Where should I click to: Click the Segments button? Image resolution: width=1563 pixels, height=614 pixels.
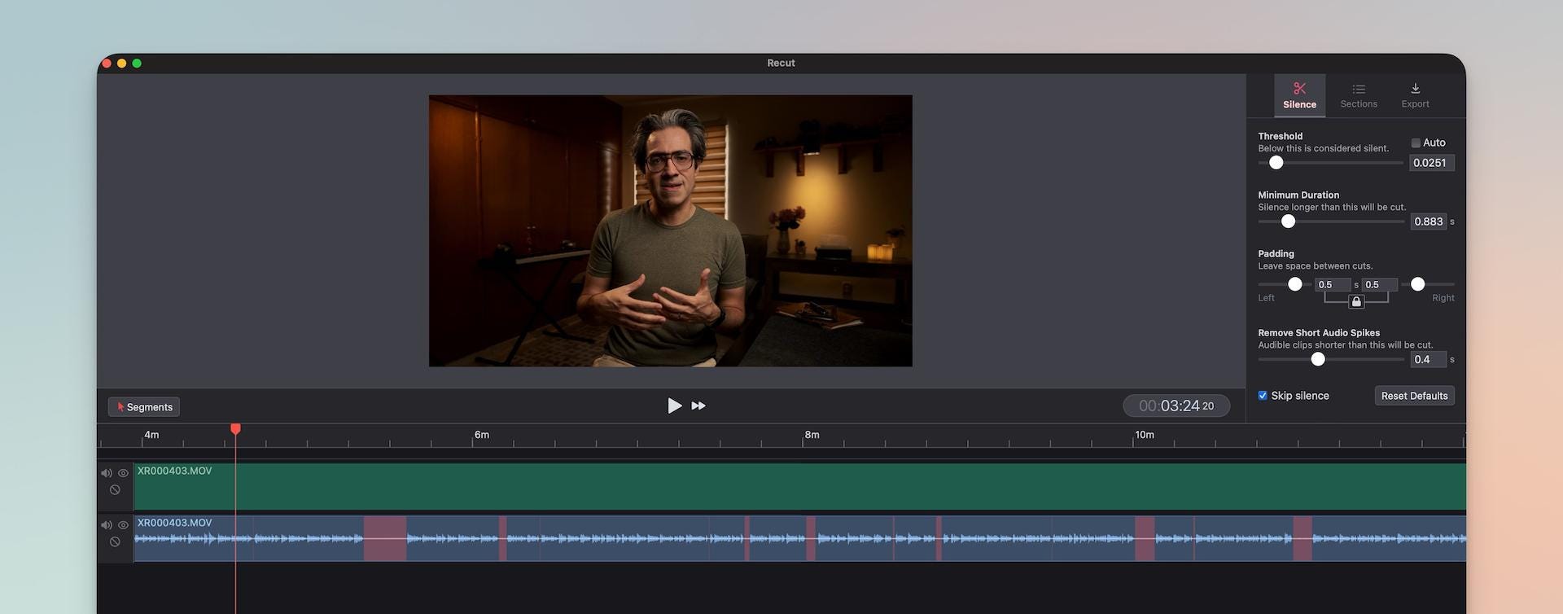(144, 407)
